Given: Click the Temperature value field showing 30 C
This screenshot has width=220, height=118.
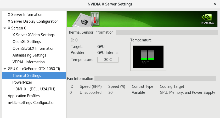Looking at the screenshot, I should (x=108, y=60).
